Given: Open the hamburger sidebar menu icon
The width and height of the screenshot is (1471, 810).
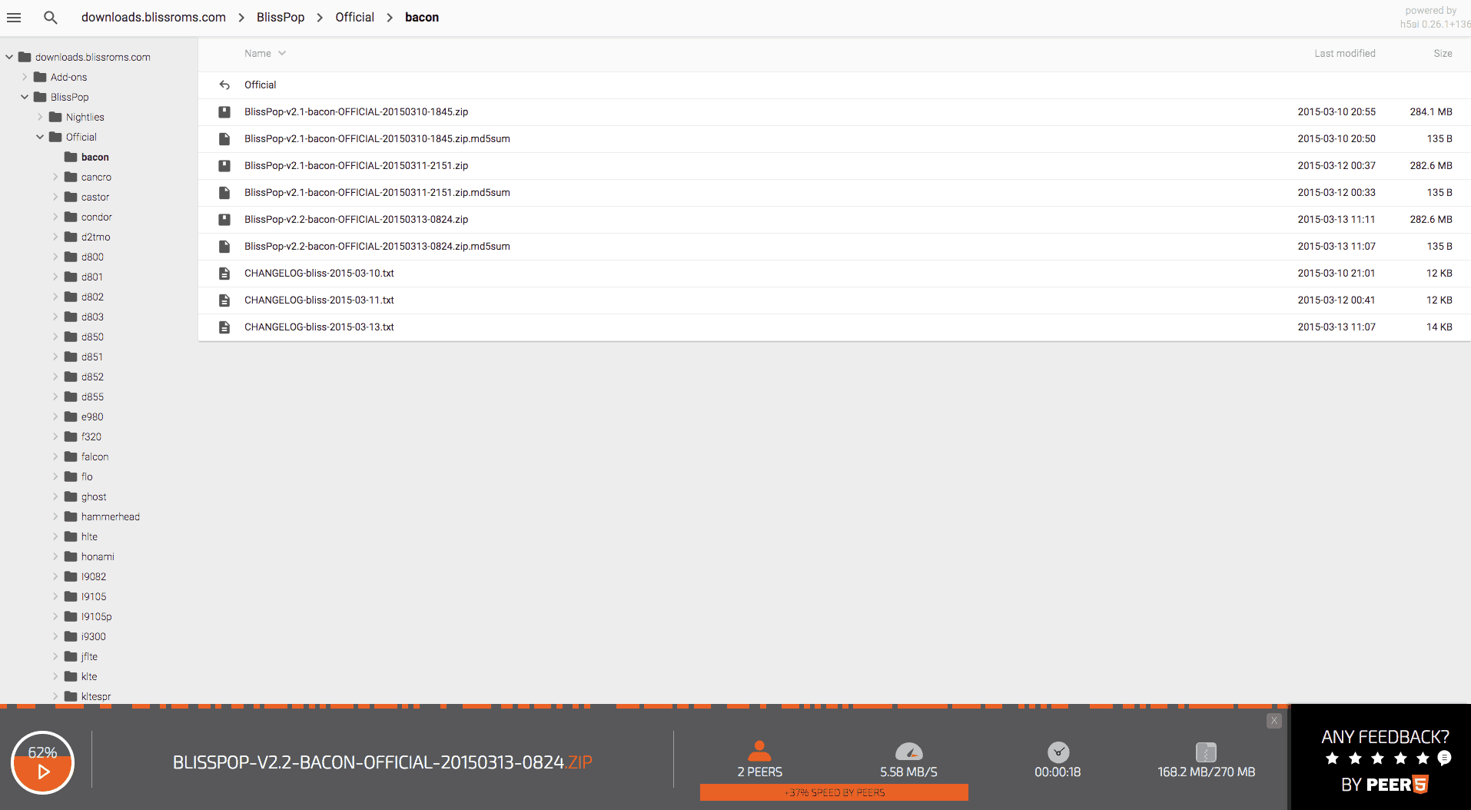Looking at the screenshot, I should pyautogui.click(x=14, y=17).
